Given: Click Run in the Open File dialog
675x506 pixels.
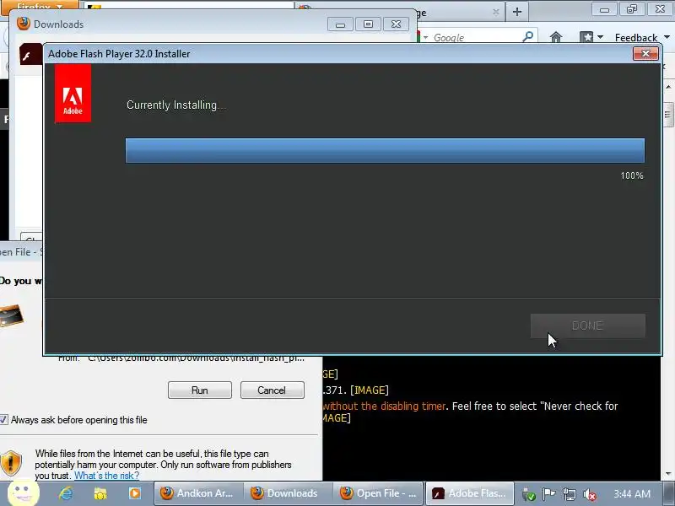Looking at the screenshot, I should (x=200, y=390).
